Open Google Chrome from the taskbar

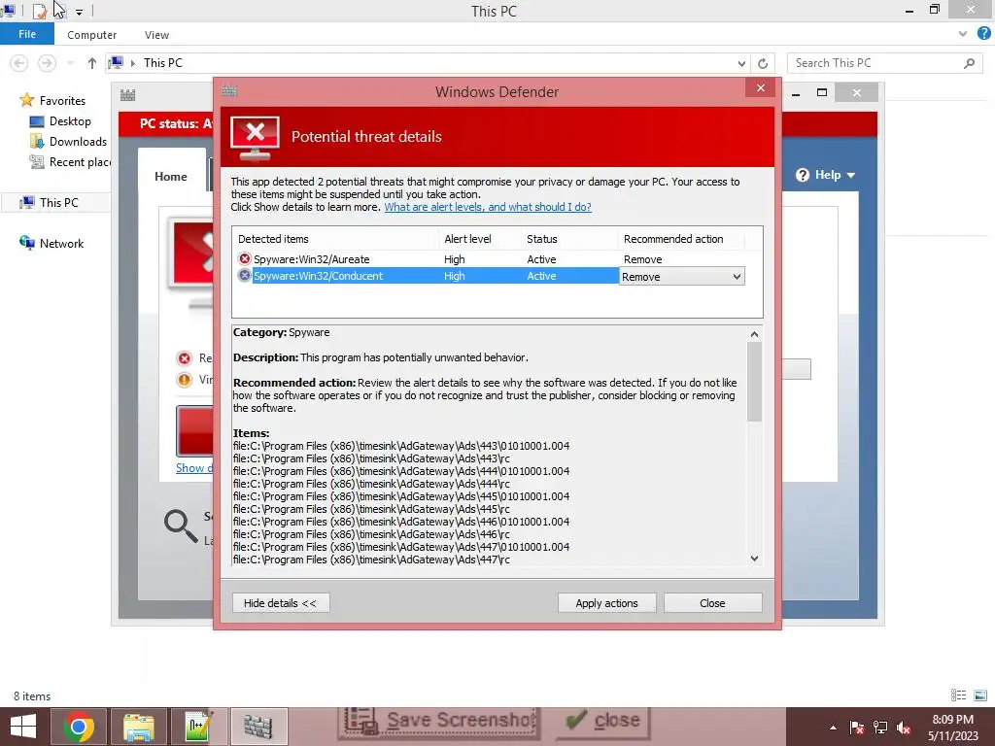(x=79, y=727)
